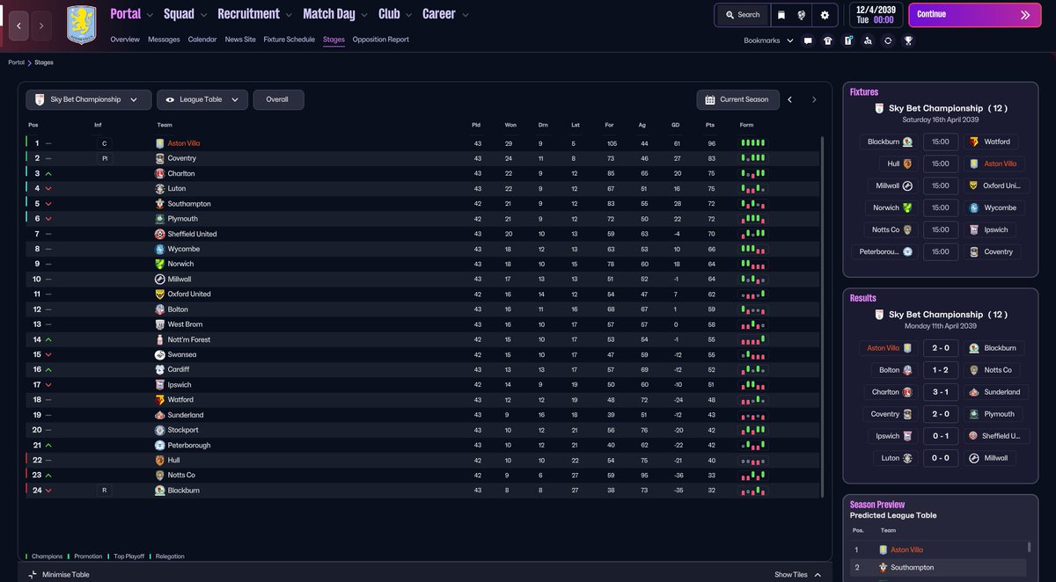Viewport: 1056px width, 582px height.
Task: Open the News Site tab
Action: tap(240, 40)
